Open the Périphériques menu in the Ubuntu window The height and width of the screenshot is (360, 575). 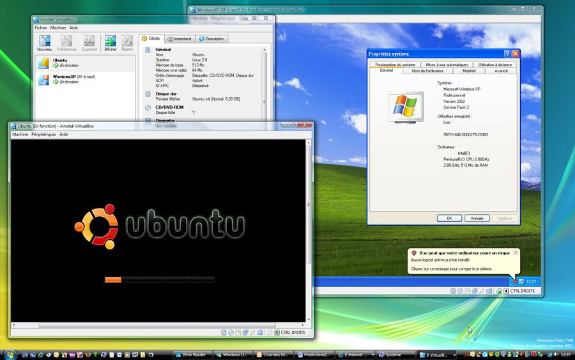45,134
